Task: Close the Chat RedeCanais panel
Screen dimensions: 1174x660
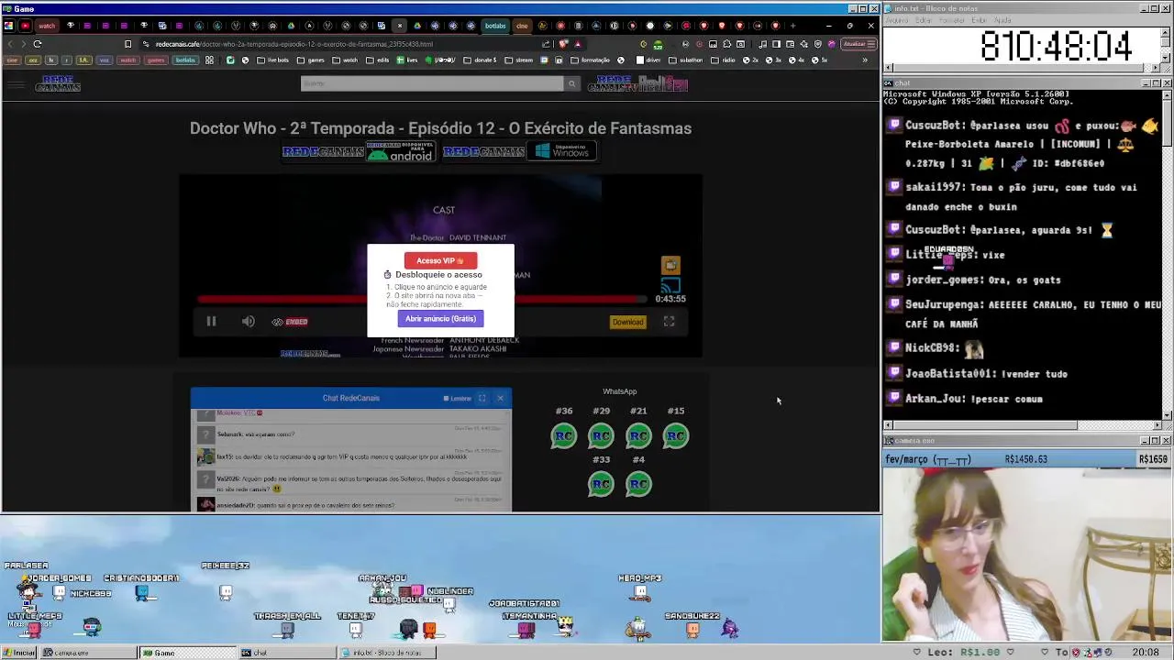Action: (x=500, y=398)
